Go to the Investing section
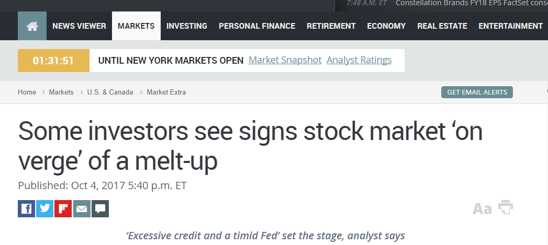This screenshot has height=245, width=548. [x=187, y=26]
